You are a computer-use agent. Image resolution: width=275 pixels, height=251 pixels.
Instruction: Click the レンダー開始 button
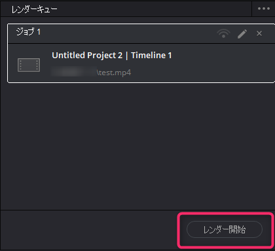(x=225, y=229)
